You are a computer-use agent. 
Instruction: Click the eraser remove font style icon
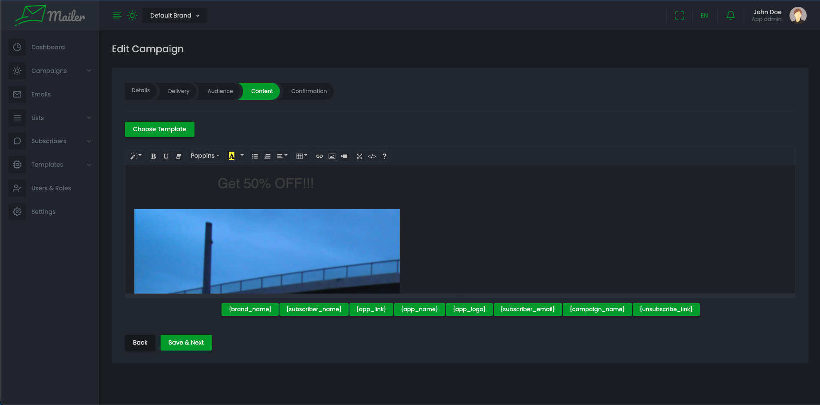pyautogui.click(x=179, y=156)
